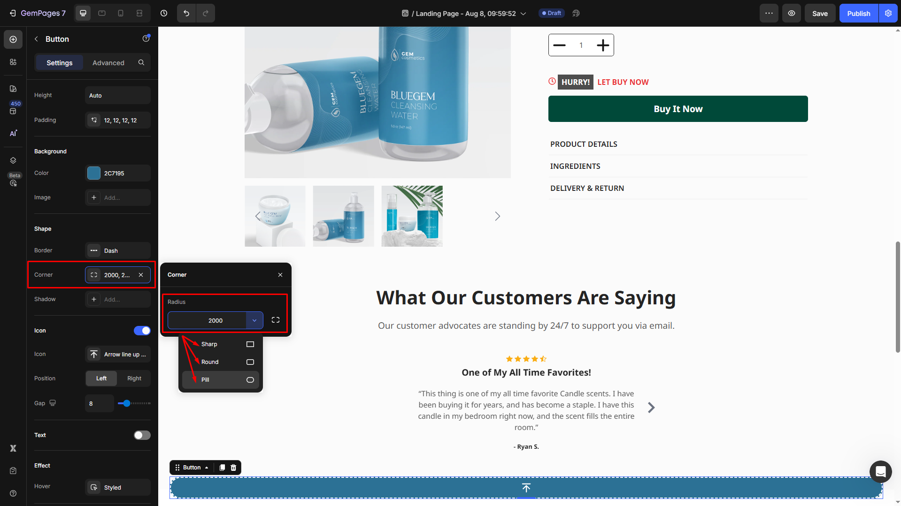Viewport: 901px width, 506px height.
Task: Go to next product thumbnail
Action: 498,216
